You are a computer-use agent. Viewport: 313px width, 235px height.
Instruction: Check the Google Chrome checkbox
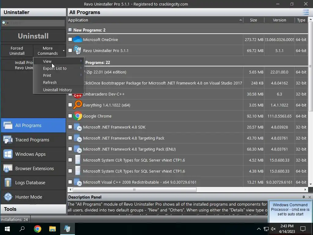tap(70, 116)
